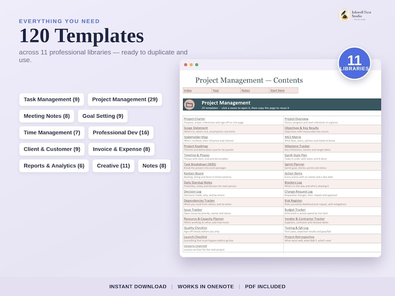Click the INSTANT DOWNLOAD footer text
Screen dimensions: 395x296
coord(138,287)
